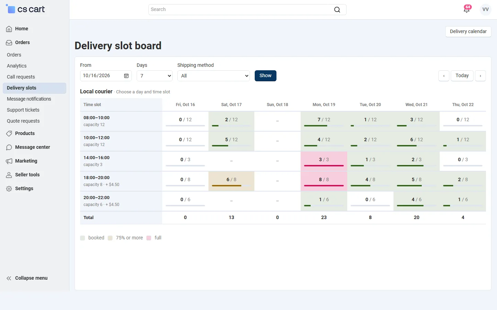The height and width of the screenshot is (310, 497).
Task: Open the Seller tools section
Action: pos(35,175)
